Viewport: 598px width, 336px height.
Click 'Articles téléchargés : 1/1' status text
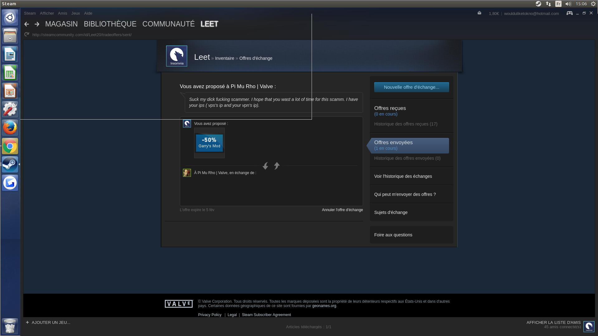click(309, 327)
